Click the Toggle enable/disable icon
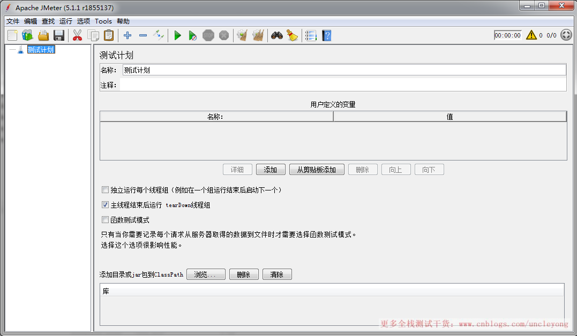The height and width of the screenshot is (336, 577). coord(159,35)
